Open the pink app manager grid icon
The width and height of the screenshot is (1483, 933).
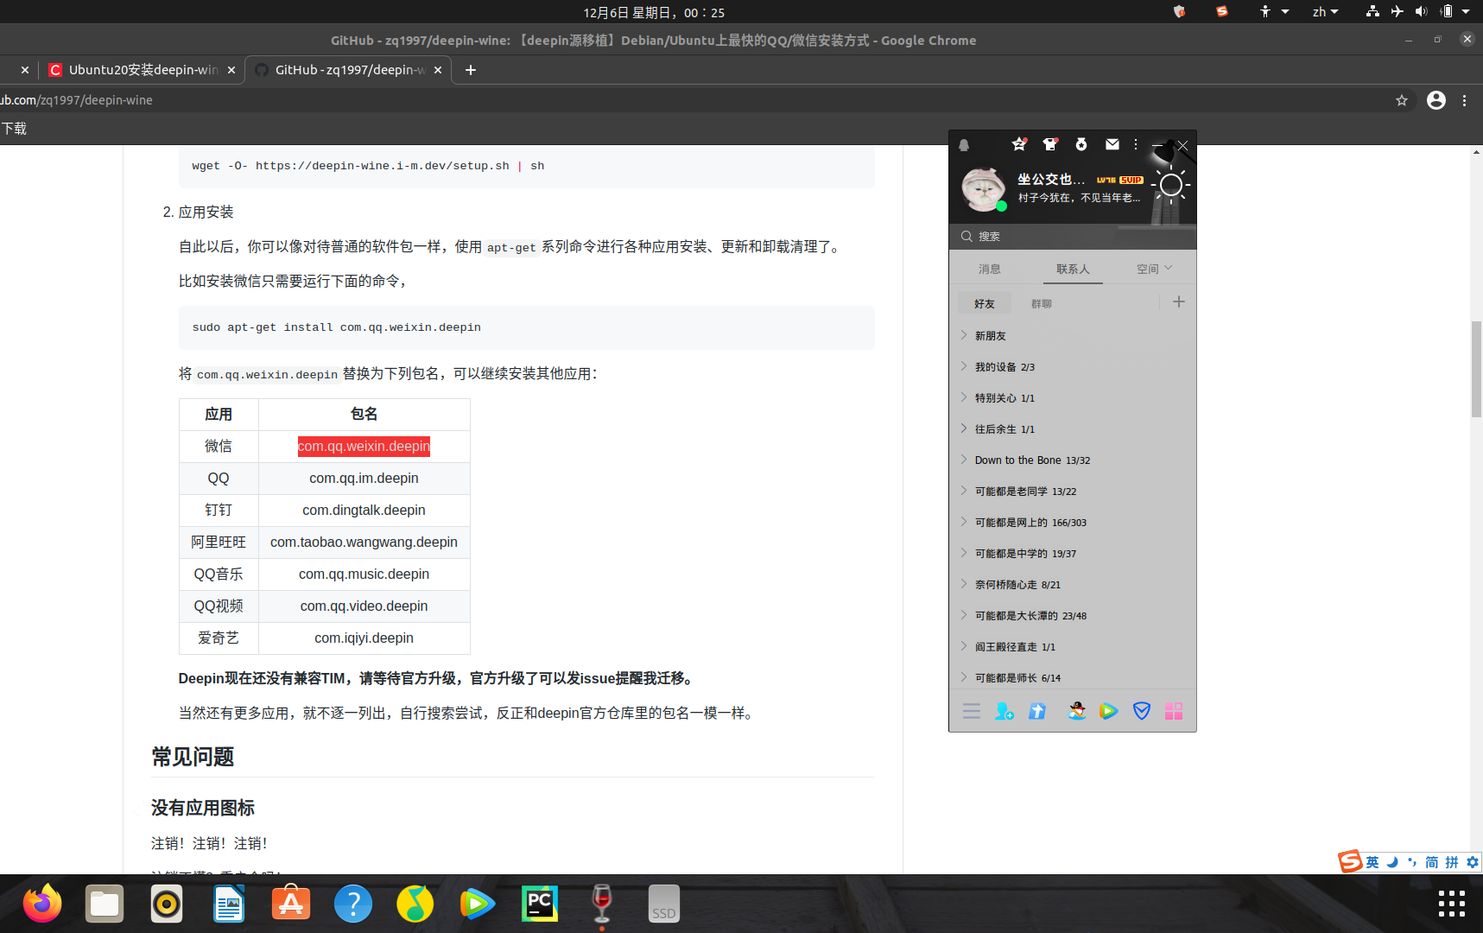[1174, 711]
